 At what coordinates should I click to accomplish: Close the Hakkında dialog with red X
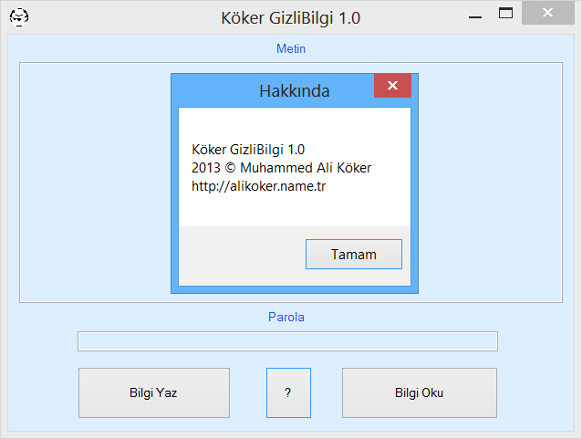392,86
